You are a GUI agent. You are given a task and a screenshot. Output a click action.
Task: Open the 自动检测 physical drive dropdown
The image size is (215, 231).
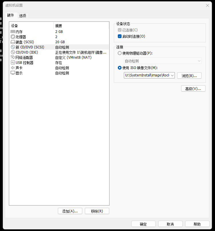click(163, 61)
